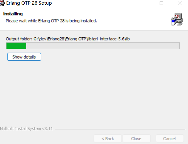The width and height of the screenshot is (188, 144).
Task: Click the bold Installing heading
Action: pyautogui.click(x=13, y=14)
